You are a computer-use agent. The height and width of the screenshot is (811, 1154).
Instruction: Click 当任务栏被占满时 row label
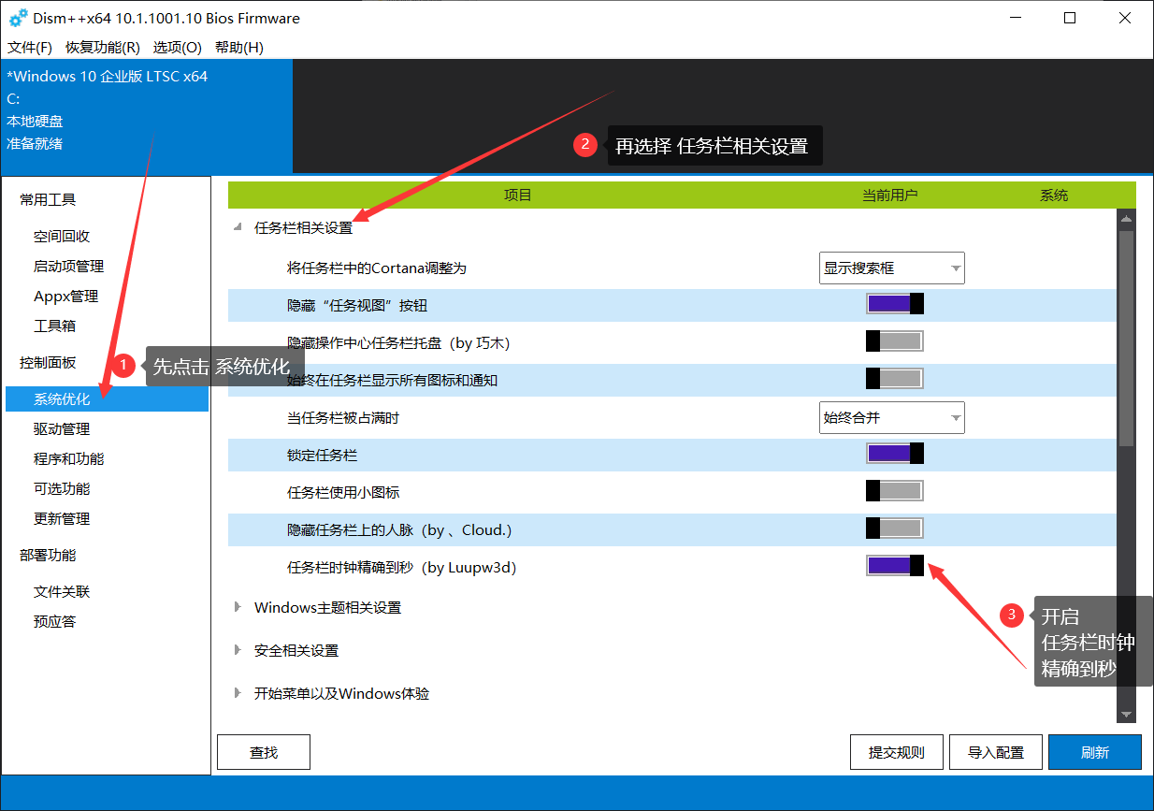(342, 418)
